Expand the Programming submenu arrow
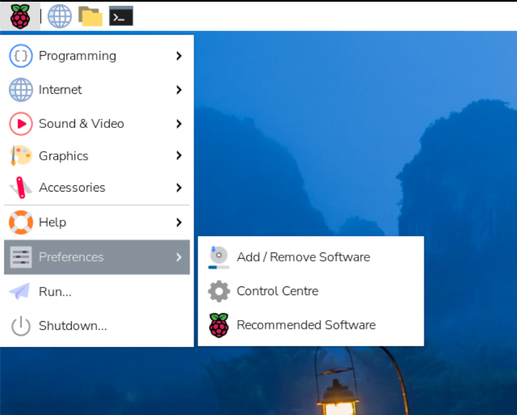 [x=179, y=56]
